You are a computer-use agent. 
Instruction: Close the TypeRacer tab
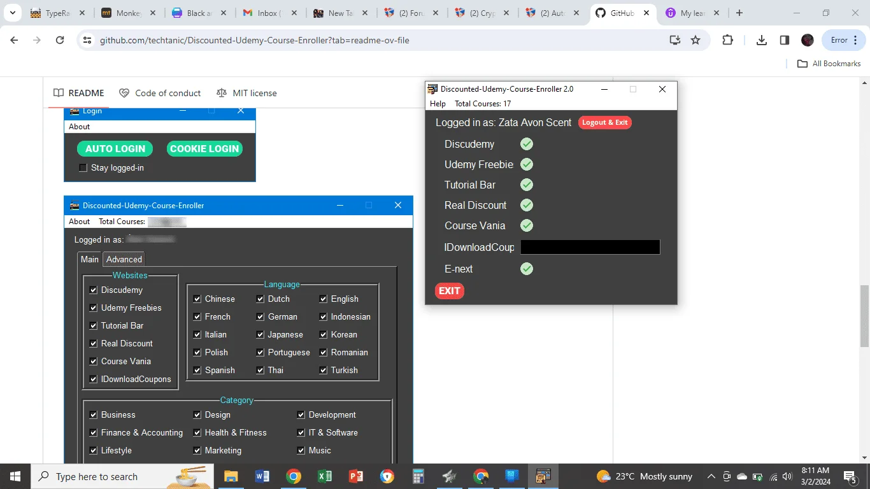[x=82, y=13]
